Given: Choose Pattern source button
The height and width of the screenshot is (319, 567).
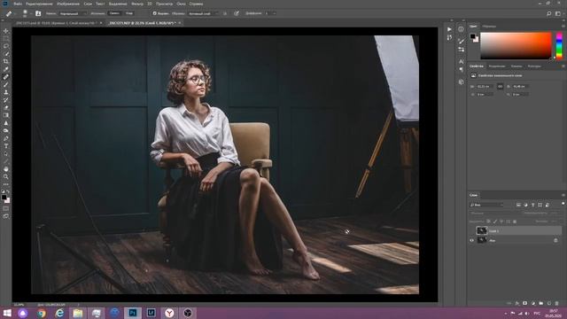Looking at the screenshot, I should [129, 13].
